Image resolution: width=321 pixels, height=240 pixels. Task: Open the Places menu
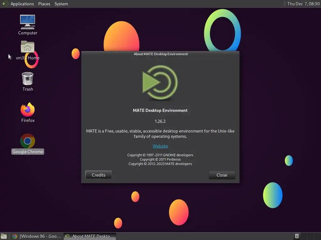point(44,4)
